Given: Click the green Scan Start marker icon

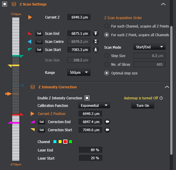Looking at the screenshot, I should pyautogui.click(x=30, y=50).
